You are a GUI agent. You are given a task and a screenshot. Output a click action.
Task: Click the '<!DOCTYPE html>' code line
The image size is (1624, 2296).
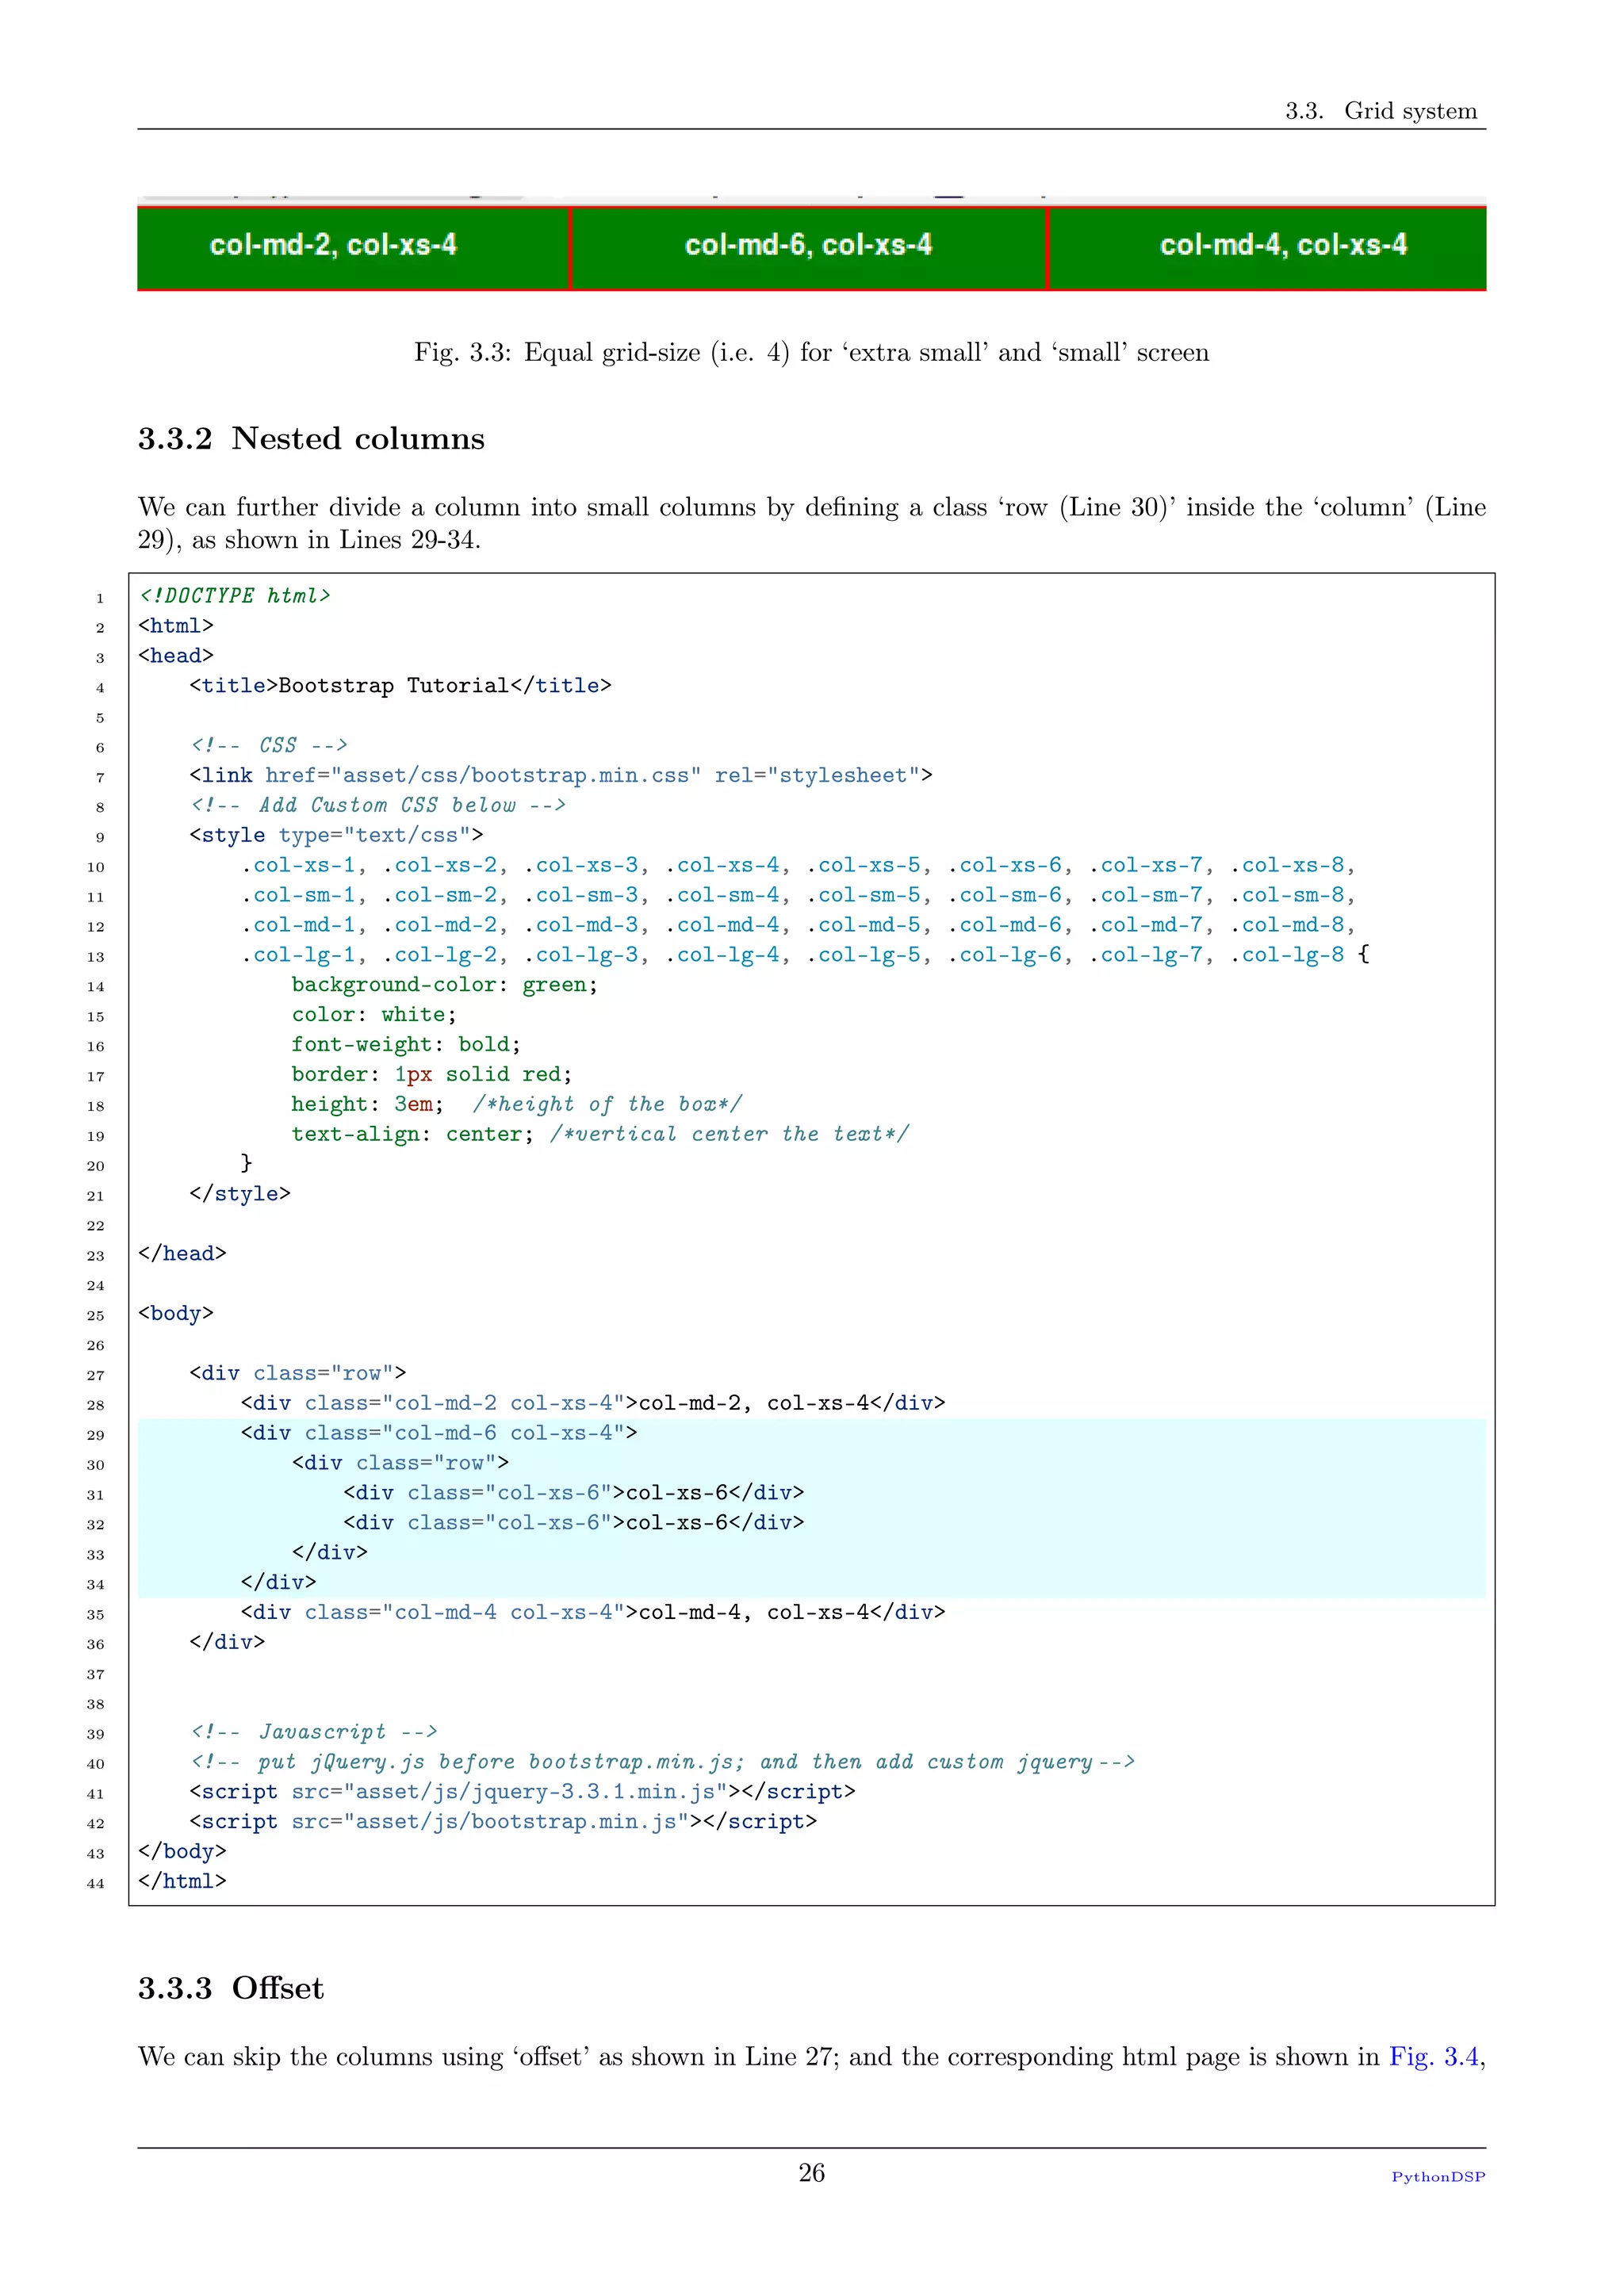point(235,596)
